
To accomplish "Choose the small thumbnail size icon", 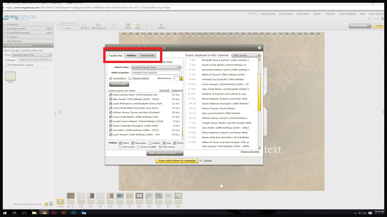I will click(x=46, y=204).
